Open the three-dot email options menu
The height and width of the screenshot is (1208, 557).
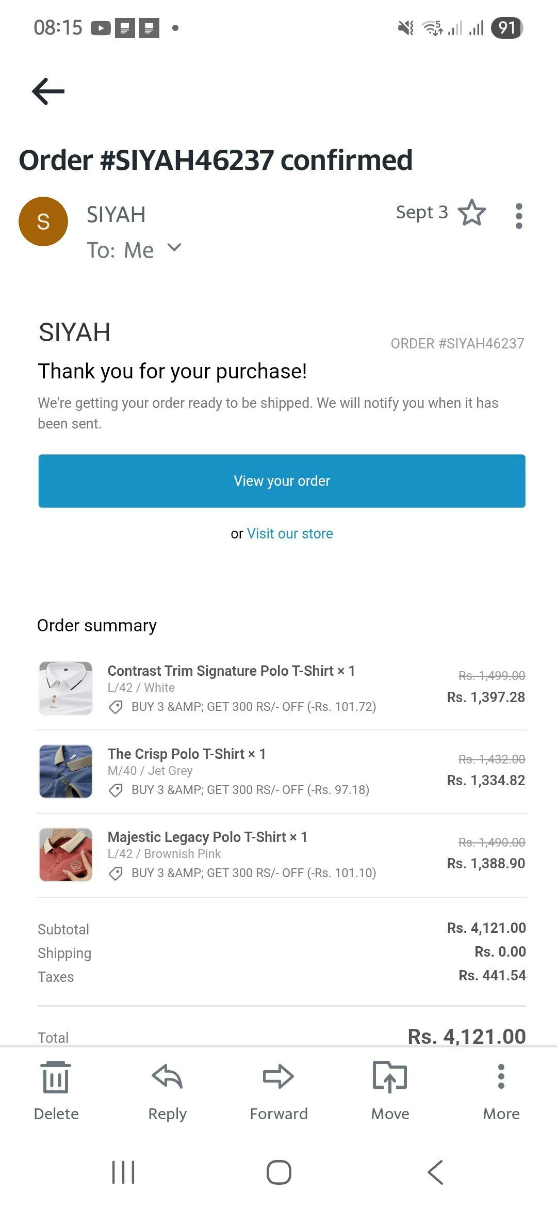[x=519, y=216]
